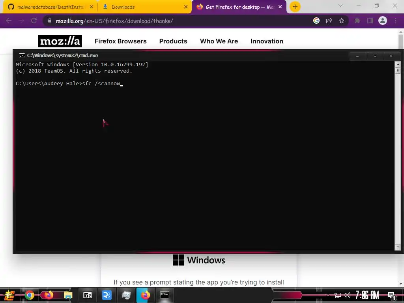
Task: Click the browser page scrollbar down arrow
Action: pos(401,284)
